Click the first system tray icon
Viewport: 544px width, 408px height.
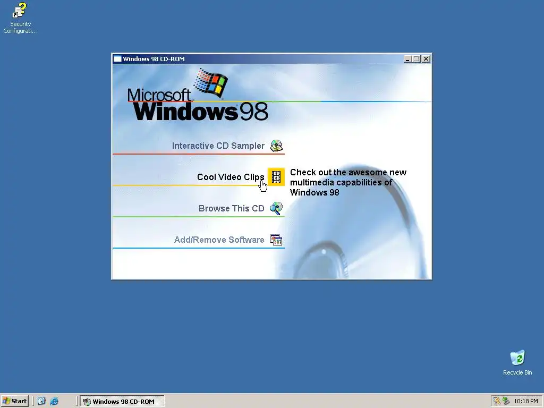pyautogui.click(x=497, y=401)
